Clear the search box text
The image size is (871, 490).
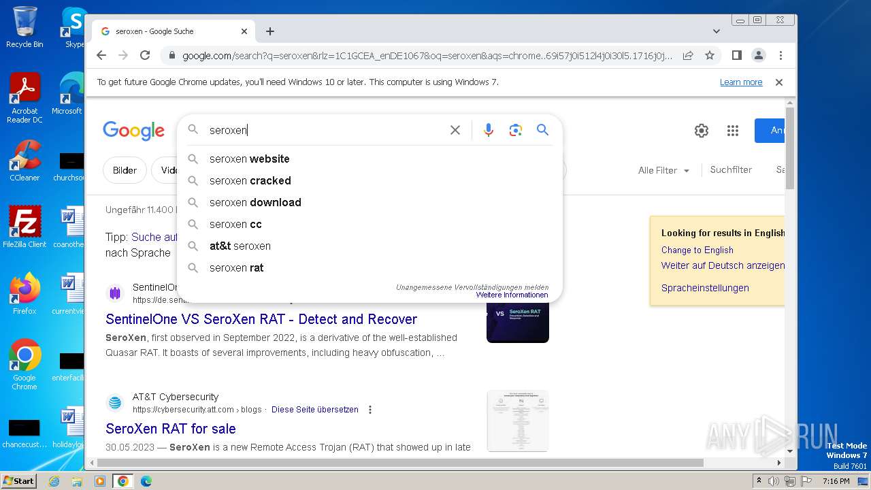(455, 130)
